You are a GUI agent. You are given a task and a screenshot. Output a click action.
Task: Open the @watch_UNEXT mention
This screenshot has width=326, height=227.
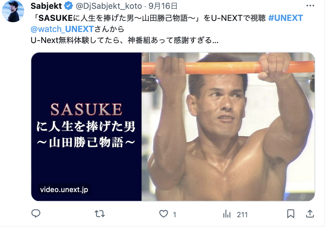(x=62, y=29)
